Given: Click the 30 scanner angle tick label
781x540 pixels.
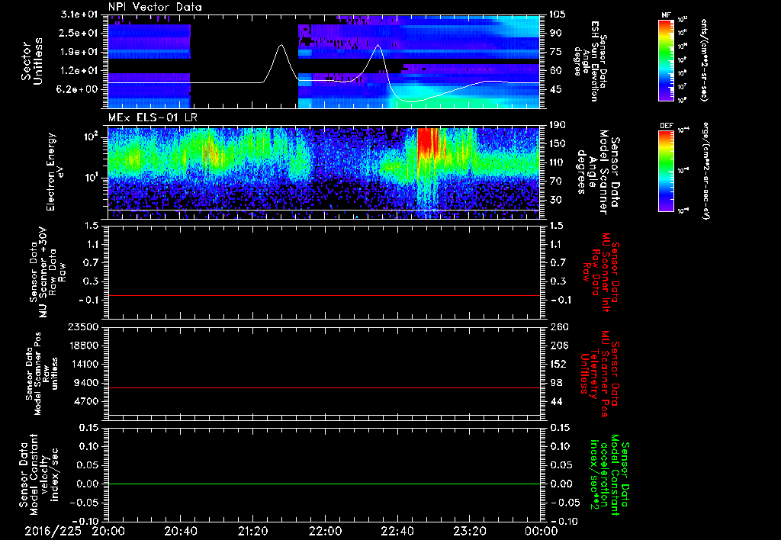Looking at the screenshot, I should pos(555,200).
